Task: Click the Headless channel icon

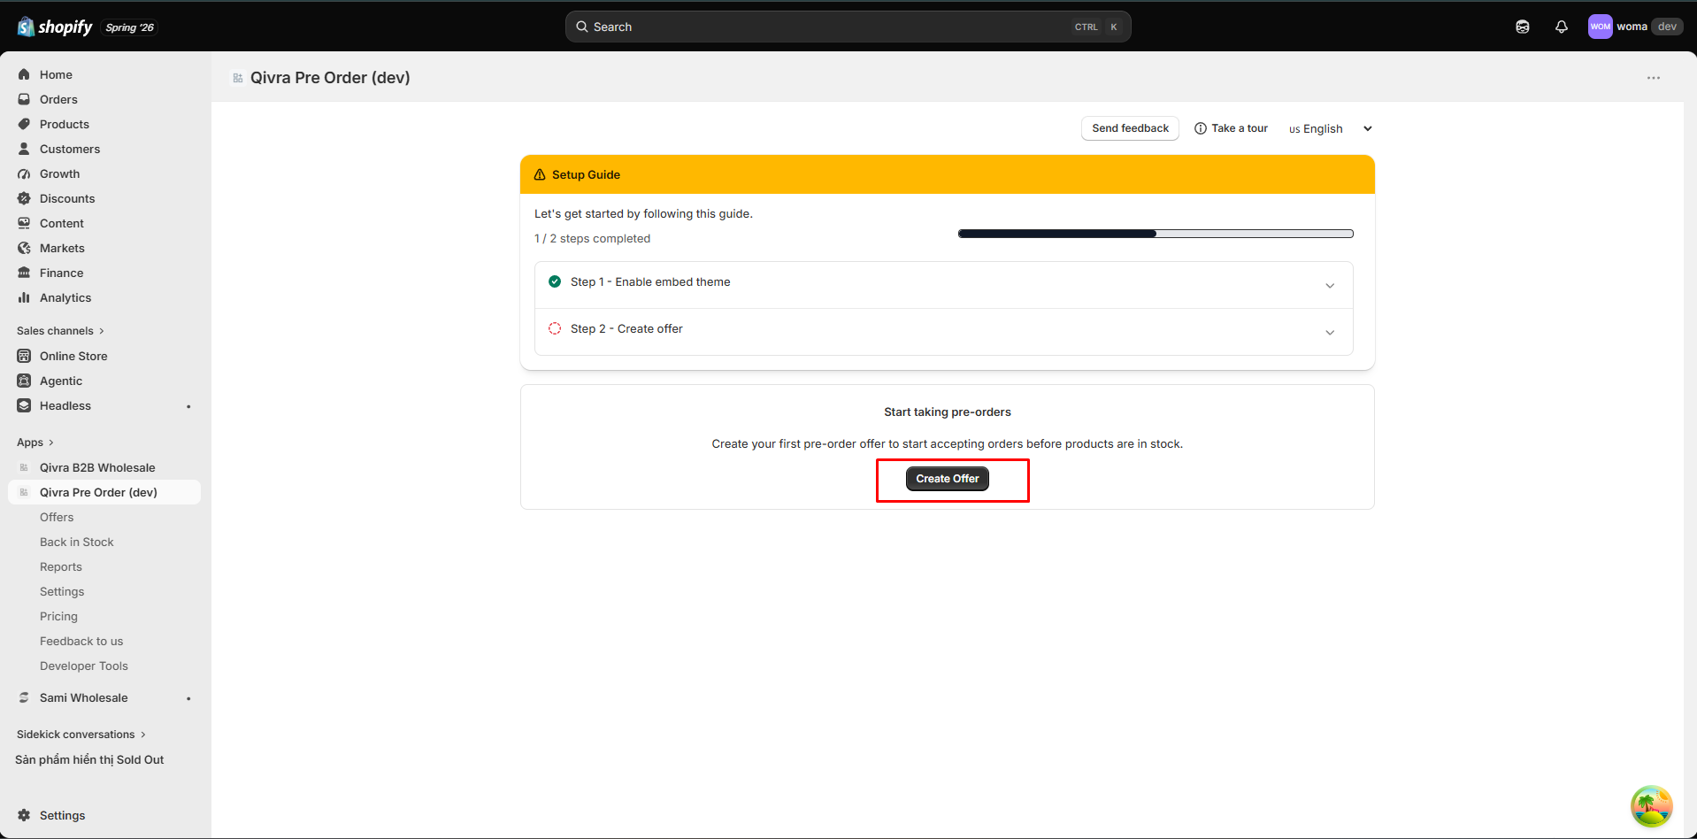Action: [x=24, y=405]
